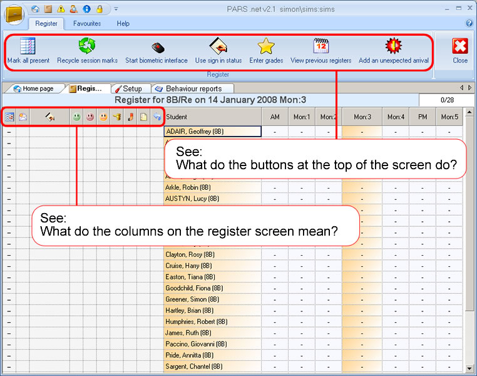
Task: Click View previous registers calendar button
Action: point(321,51)
